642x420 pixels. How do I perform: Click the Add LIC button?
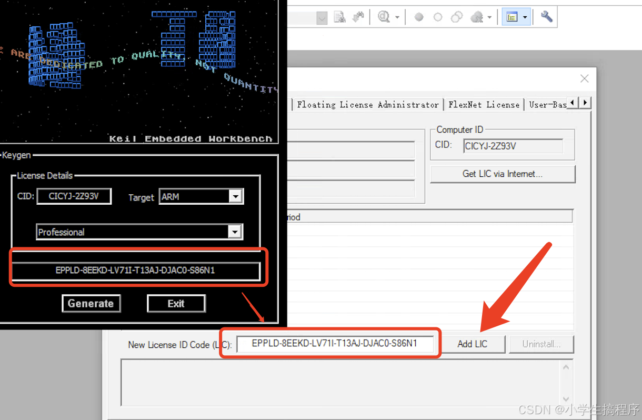coord(473,344)
